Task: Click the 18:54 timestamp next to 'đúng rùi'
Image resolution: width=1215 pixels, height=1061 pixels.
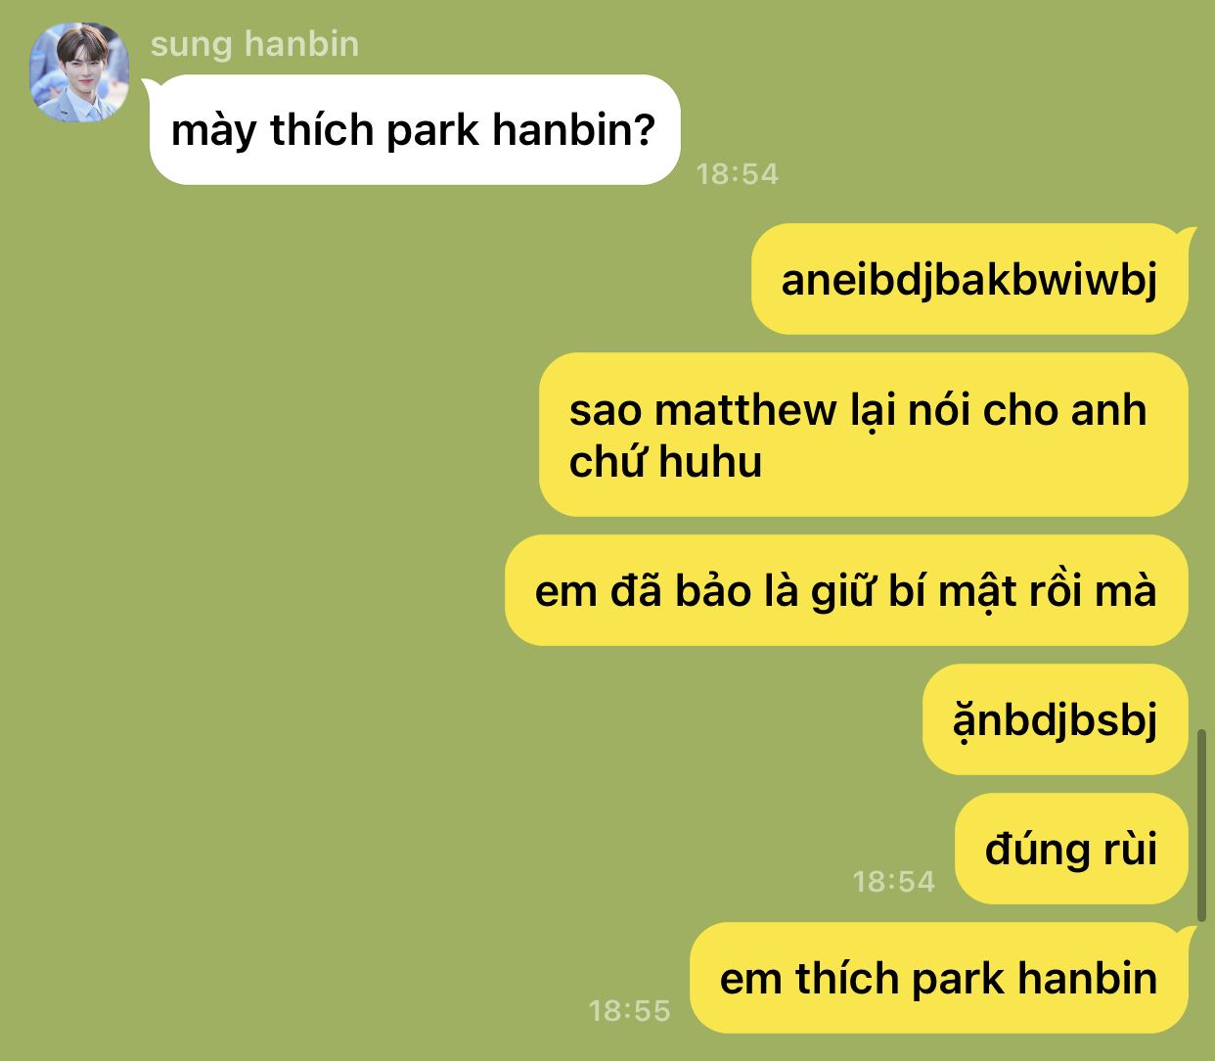Action: click(x=893, y=881)
